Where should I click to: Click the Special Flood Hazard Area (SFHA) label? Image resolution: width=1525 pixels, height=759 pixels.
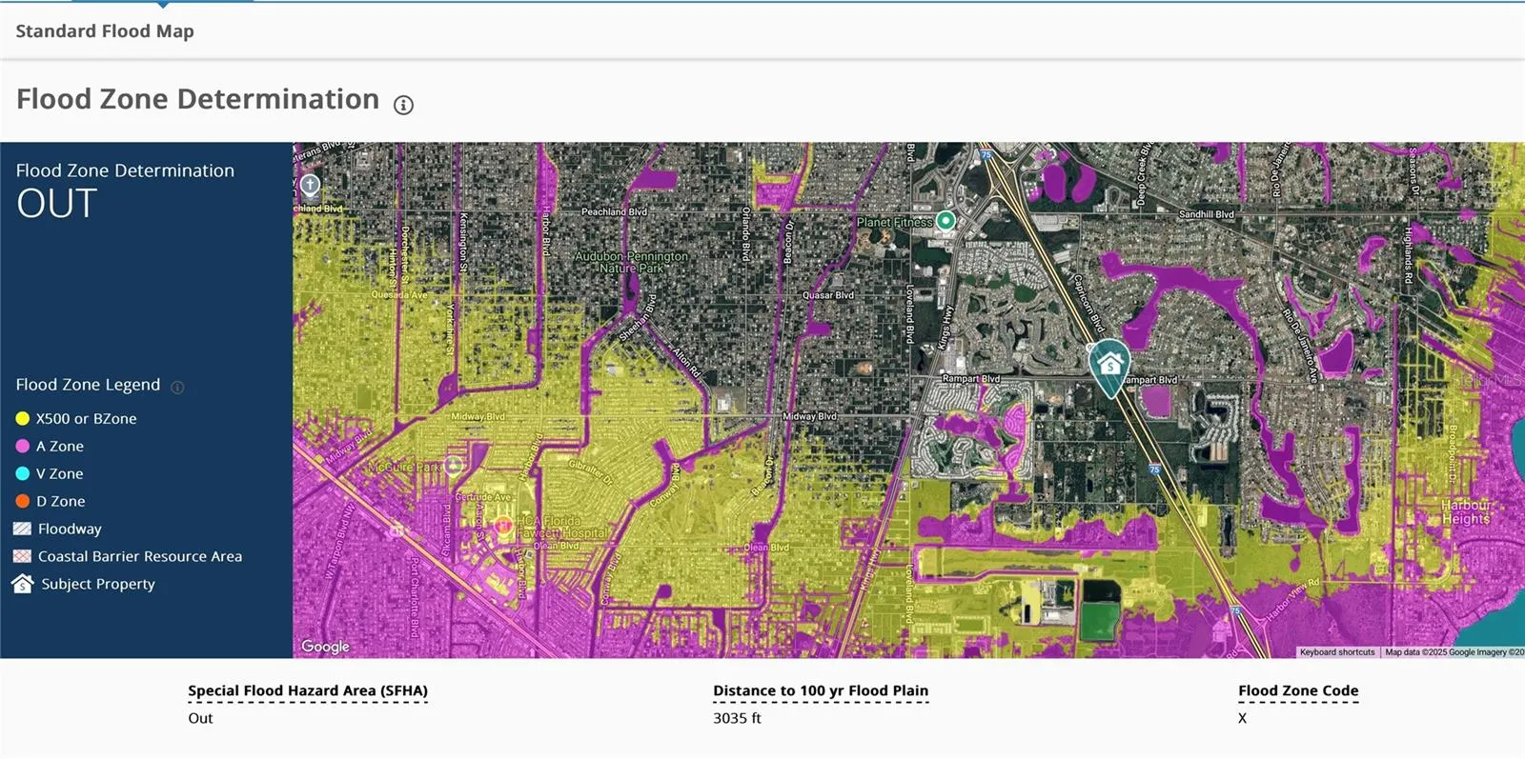308,690
